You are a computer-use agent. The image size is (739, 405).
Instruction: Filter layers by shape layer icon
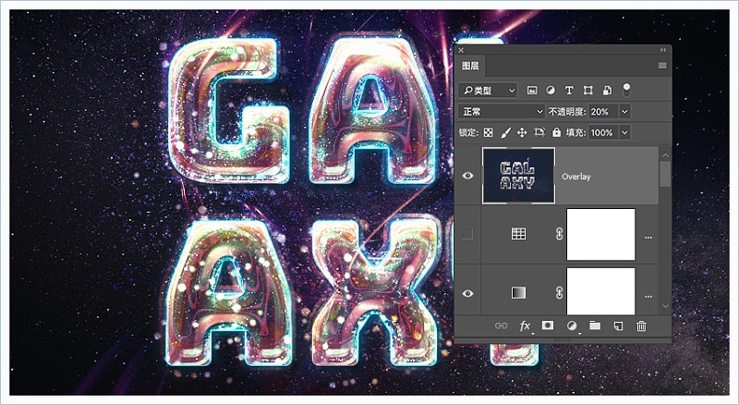tap(588, 91)
